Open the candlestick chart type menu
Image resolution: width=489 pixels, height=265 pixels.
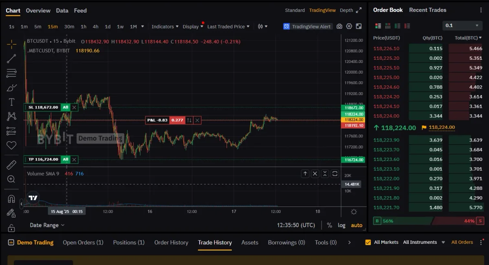[x=263, y=26]
